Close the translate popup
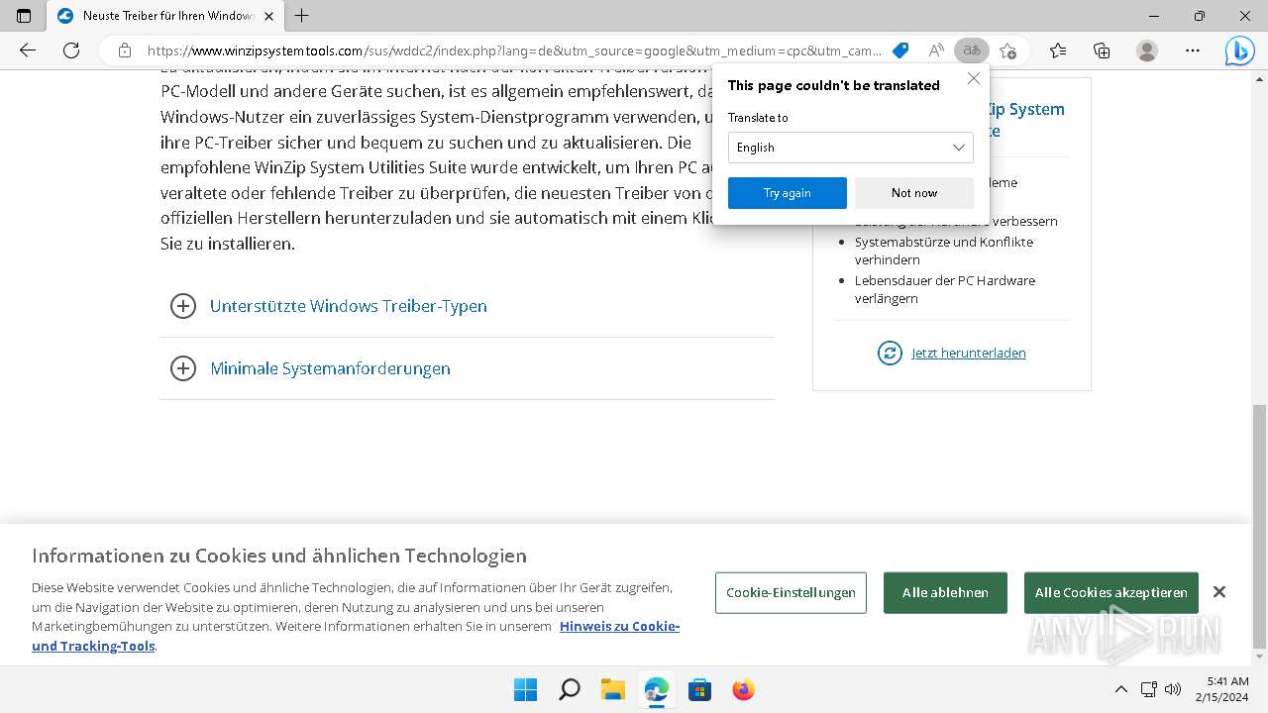The image size is (1268, 713). (x=974, y=78)
